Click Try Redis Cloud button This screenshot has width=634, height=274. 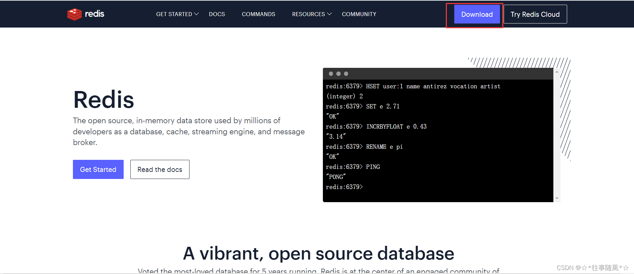535,14
